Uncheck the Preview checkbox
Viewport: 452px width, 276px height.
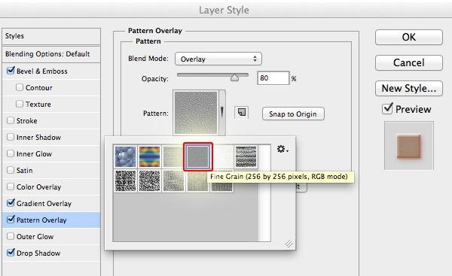coord(387,109)
